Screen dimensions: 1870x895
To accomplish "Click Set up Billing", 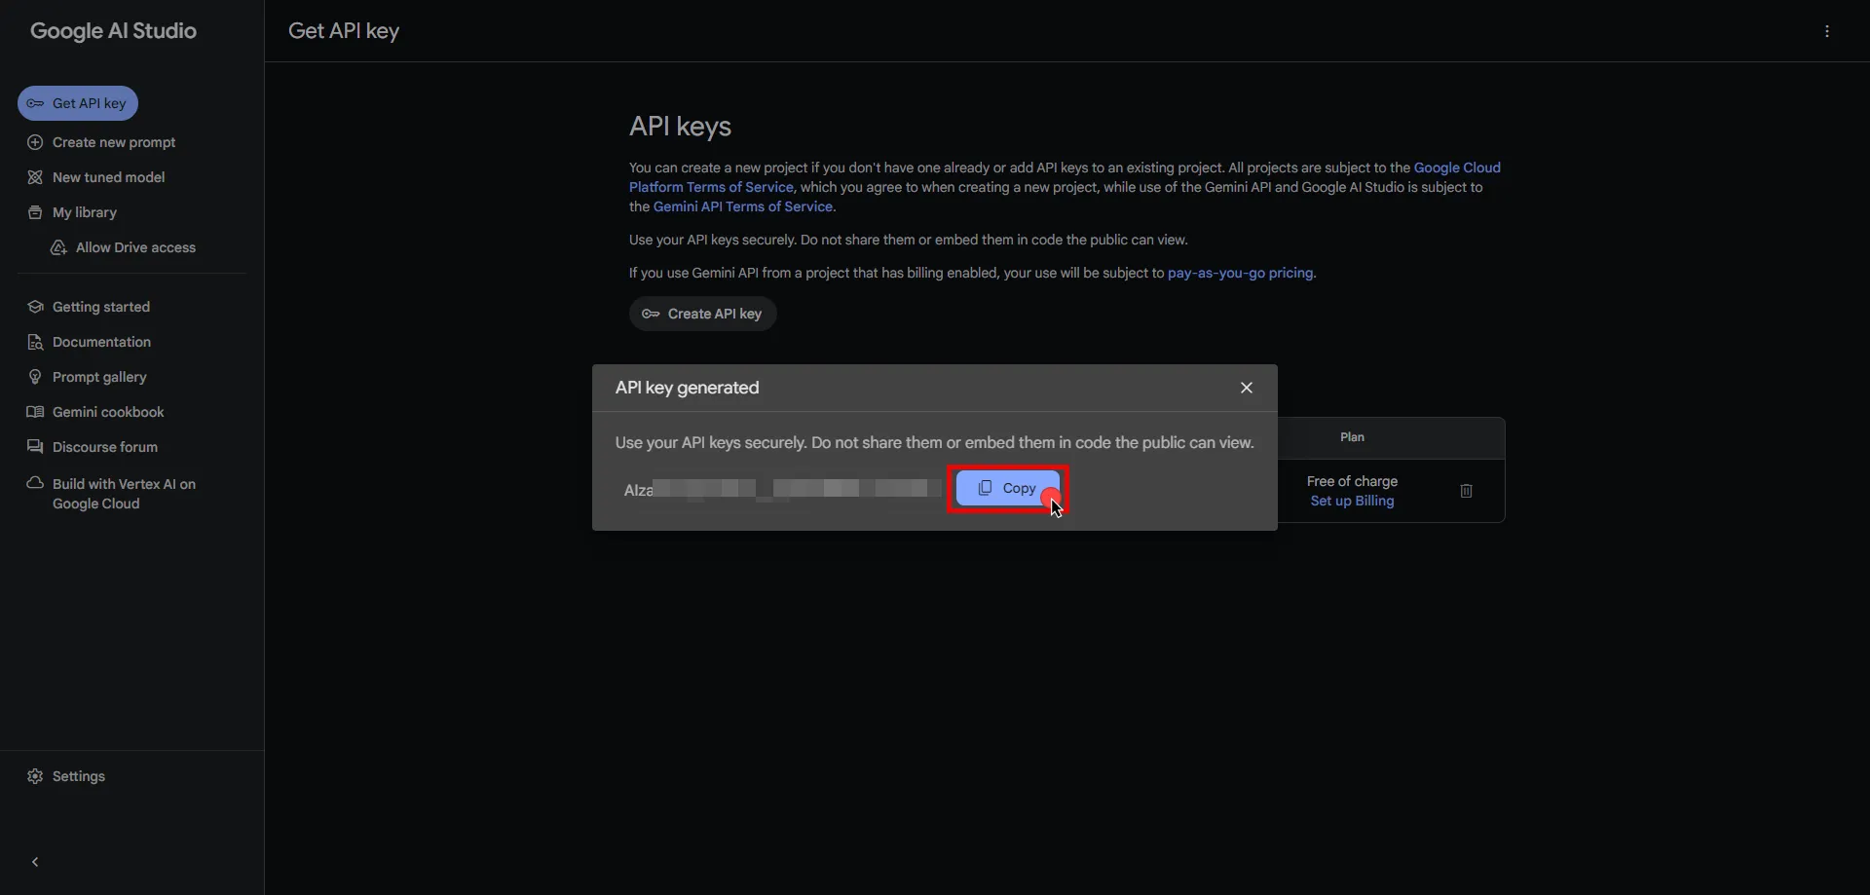I will [1351, 501].
